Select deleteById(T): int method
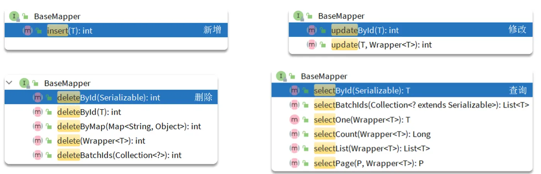 click(89, 112)
